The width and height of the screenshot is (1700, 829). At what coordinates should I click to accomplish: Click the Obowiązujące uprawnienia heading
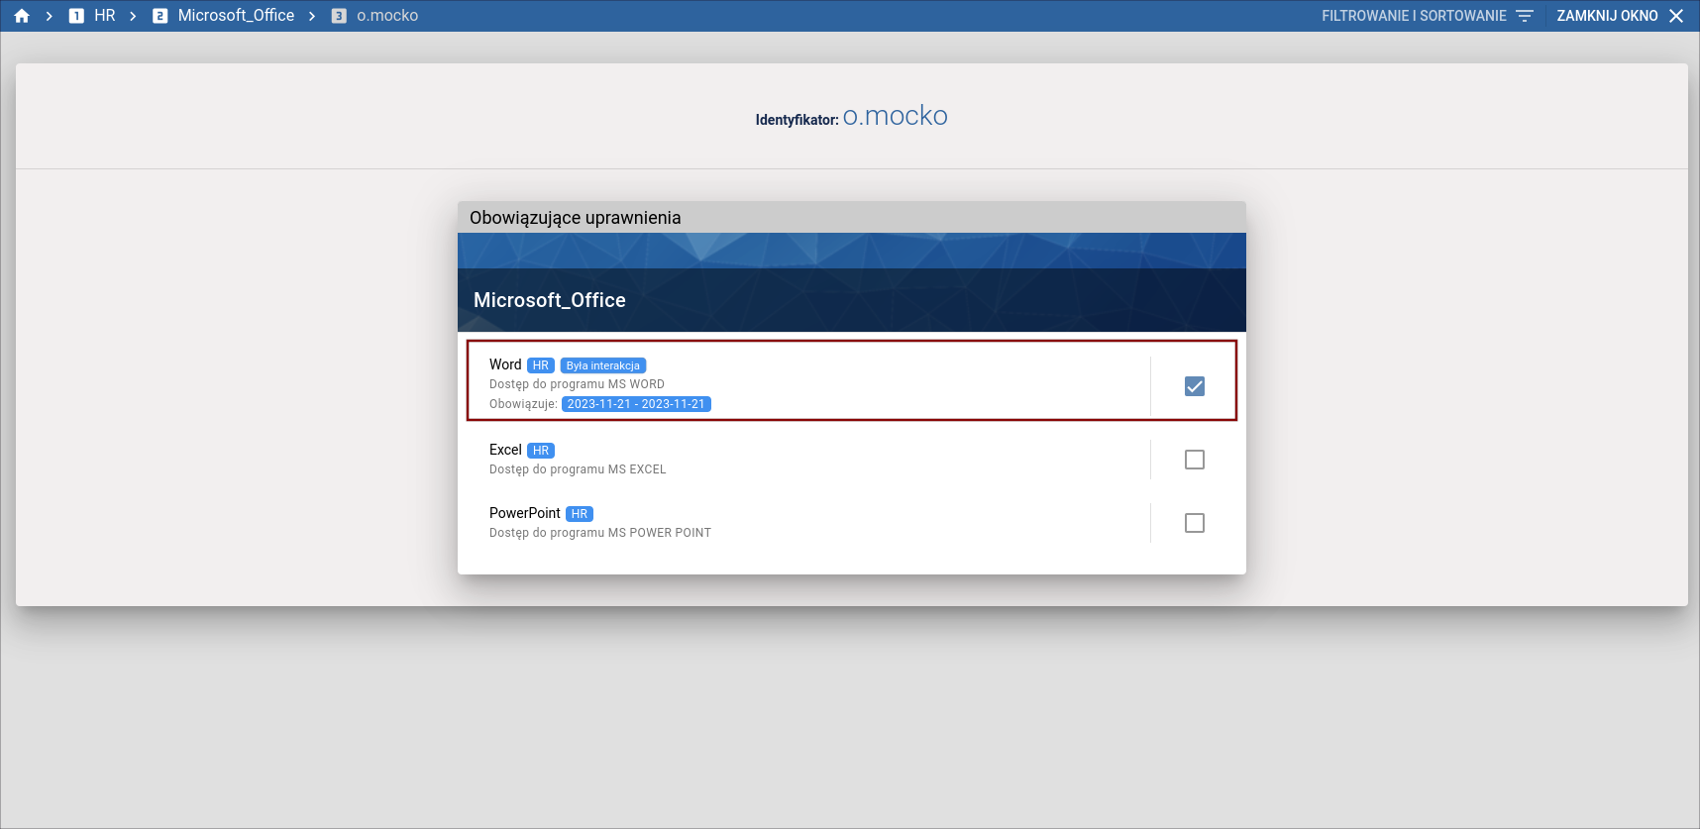coord(576,218)
